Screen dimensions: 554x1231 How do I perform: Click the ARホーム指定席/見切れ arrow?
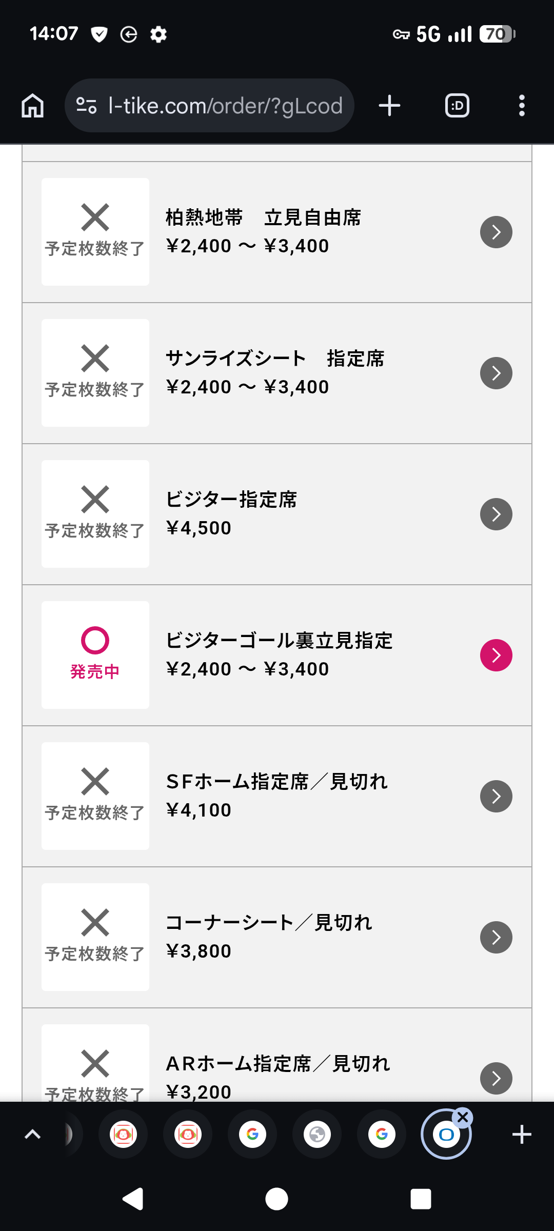pos(496,1078)
